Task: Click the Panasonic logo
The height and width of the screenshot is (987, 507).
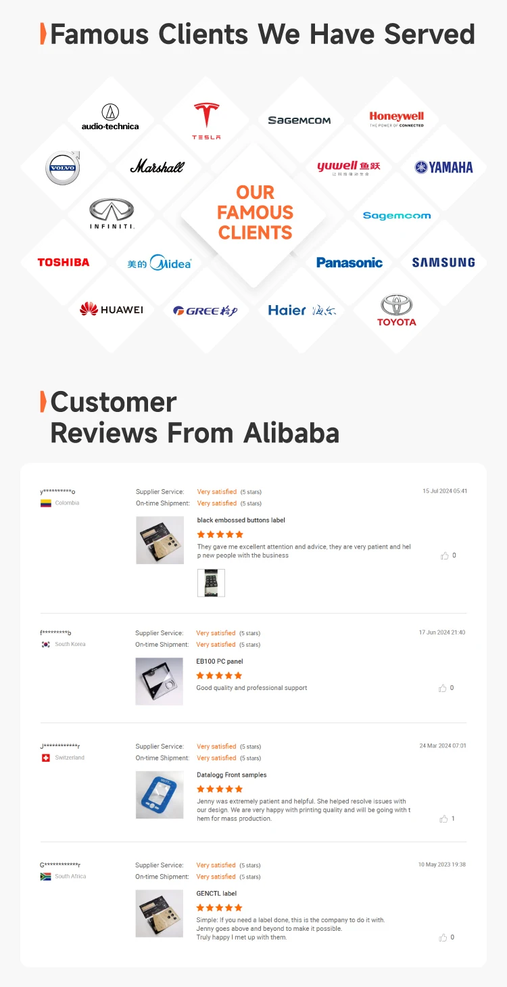Action: 349,262
